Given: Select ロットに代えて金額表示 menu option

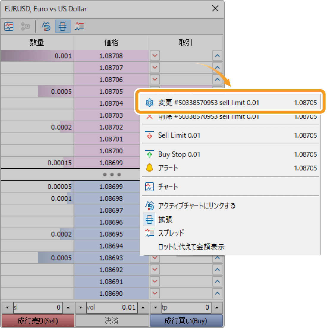Looking at the screenshot, I should coord(230,247).
